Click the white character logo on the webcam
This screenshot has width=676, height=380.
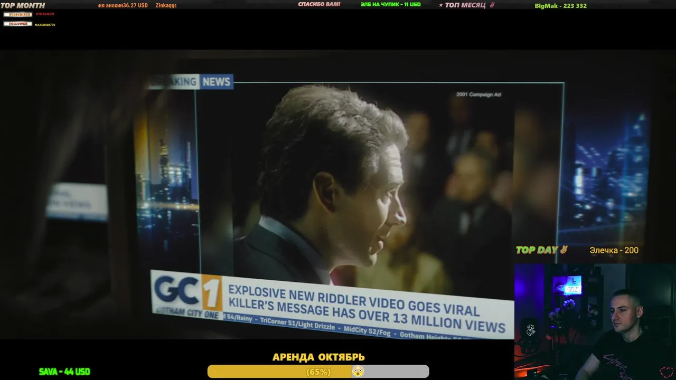pyautogui.click(x=531, y=330)
